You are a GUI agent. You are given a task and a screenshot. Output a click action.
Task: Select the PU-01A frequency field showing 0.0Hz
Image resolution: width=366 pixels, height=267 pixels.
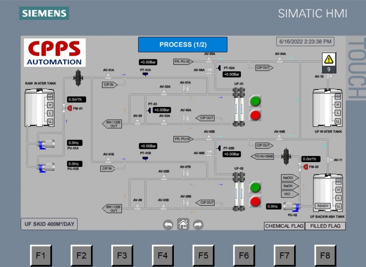(x=75, y=143)
